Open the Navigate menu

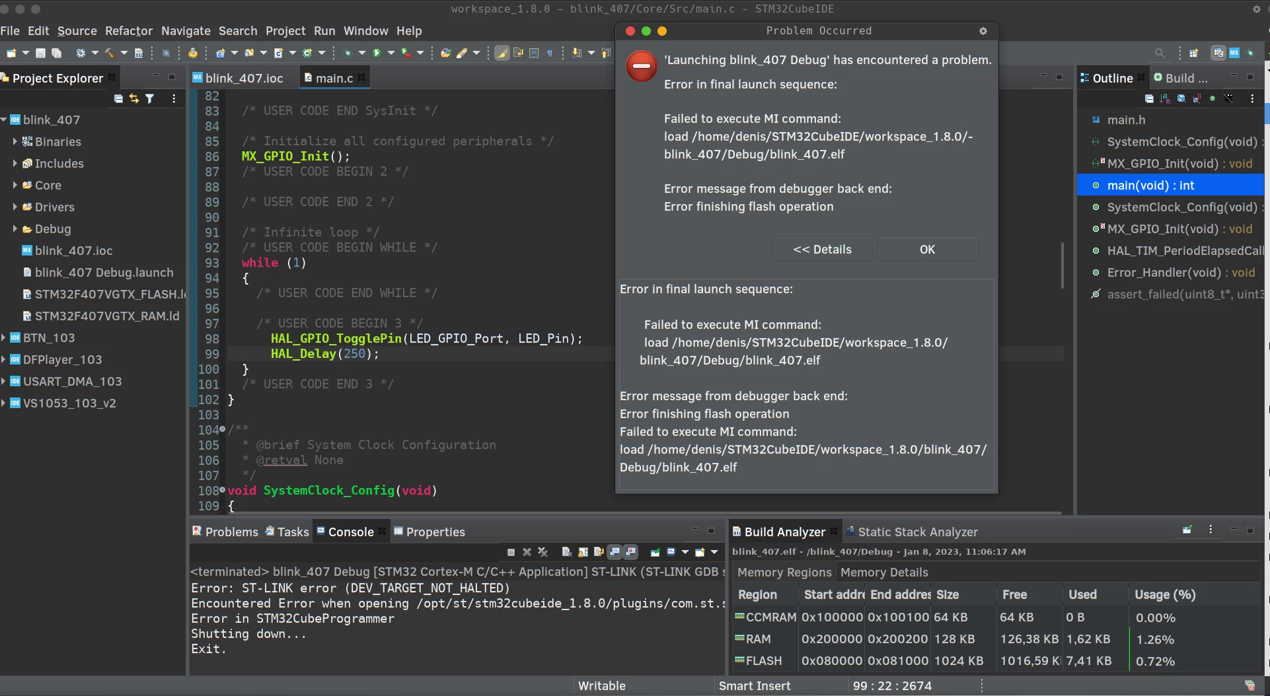coord(186,31)
